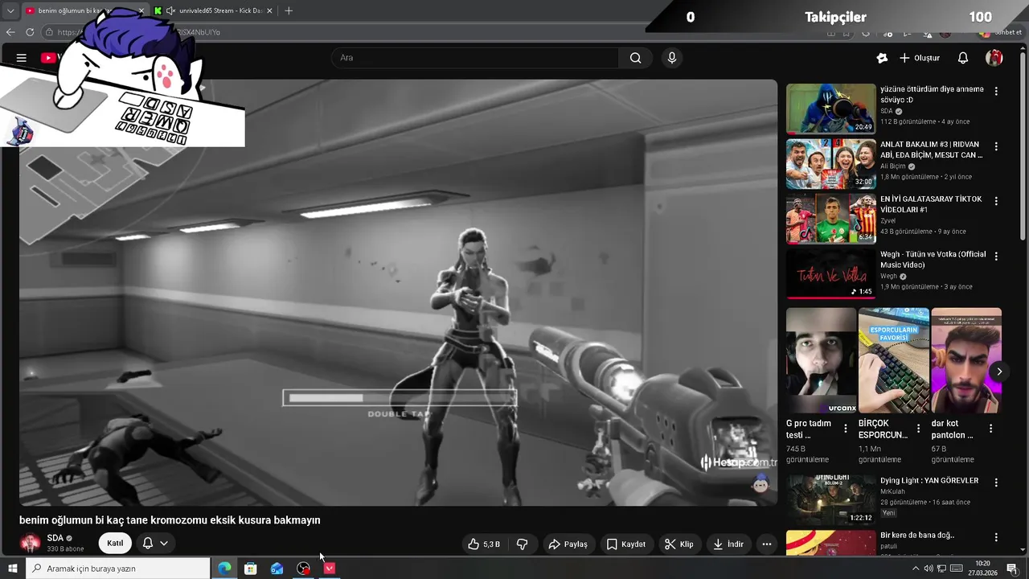Click the Paylaş share button
The width and height of the screenshot is (1029, 579).
tap(568, 544)
